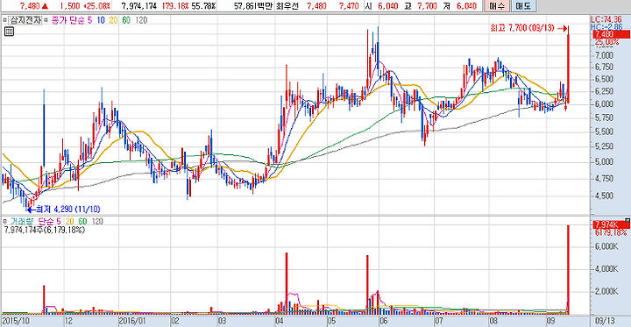
Task: Click the LC:74.36 value
Action: point(607,19)
